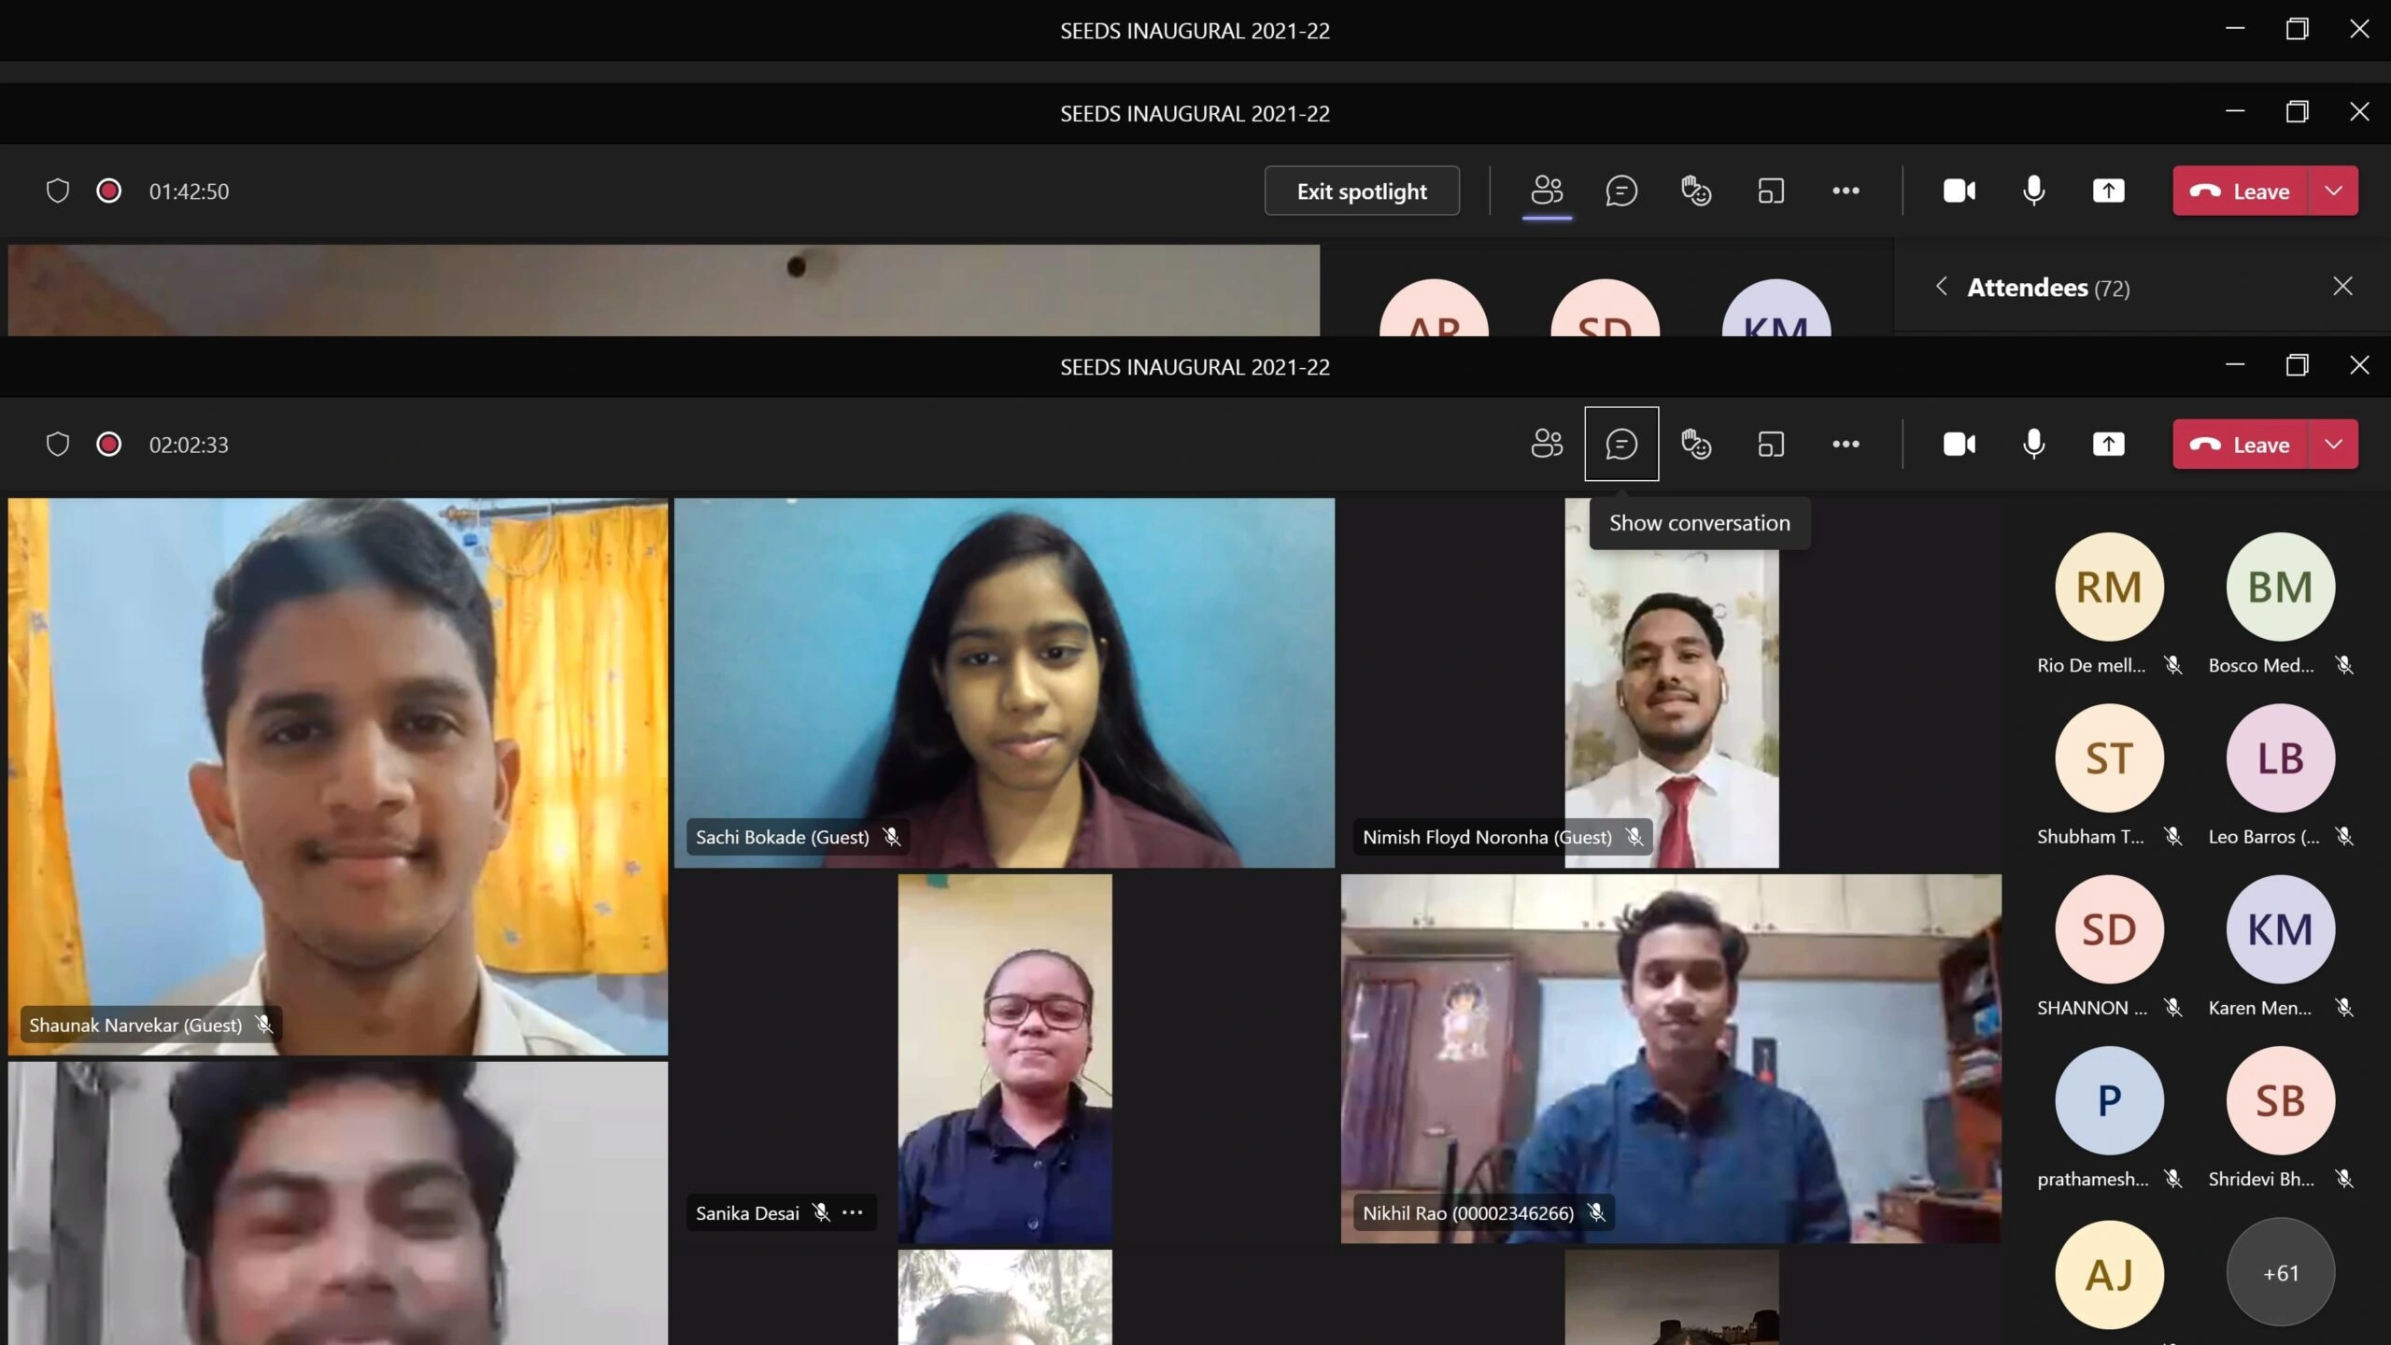Select Nimish Floyd Noronha's video tile
The width and height of the screenshot is (2391, 1345).
click(1671, 683)
